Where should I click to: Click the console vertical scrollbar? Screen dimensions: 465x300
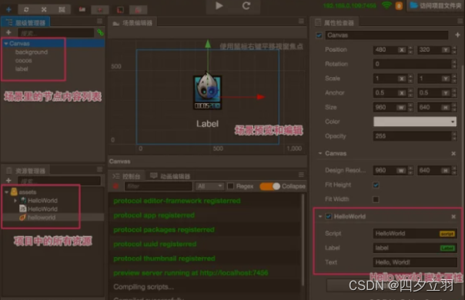303,240
